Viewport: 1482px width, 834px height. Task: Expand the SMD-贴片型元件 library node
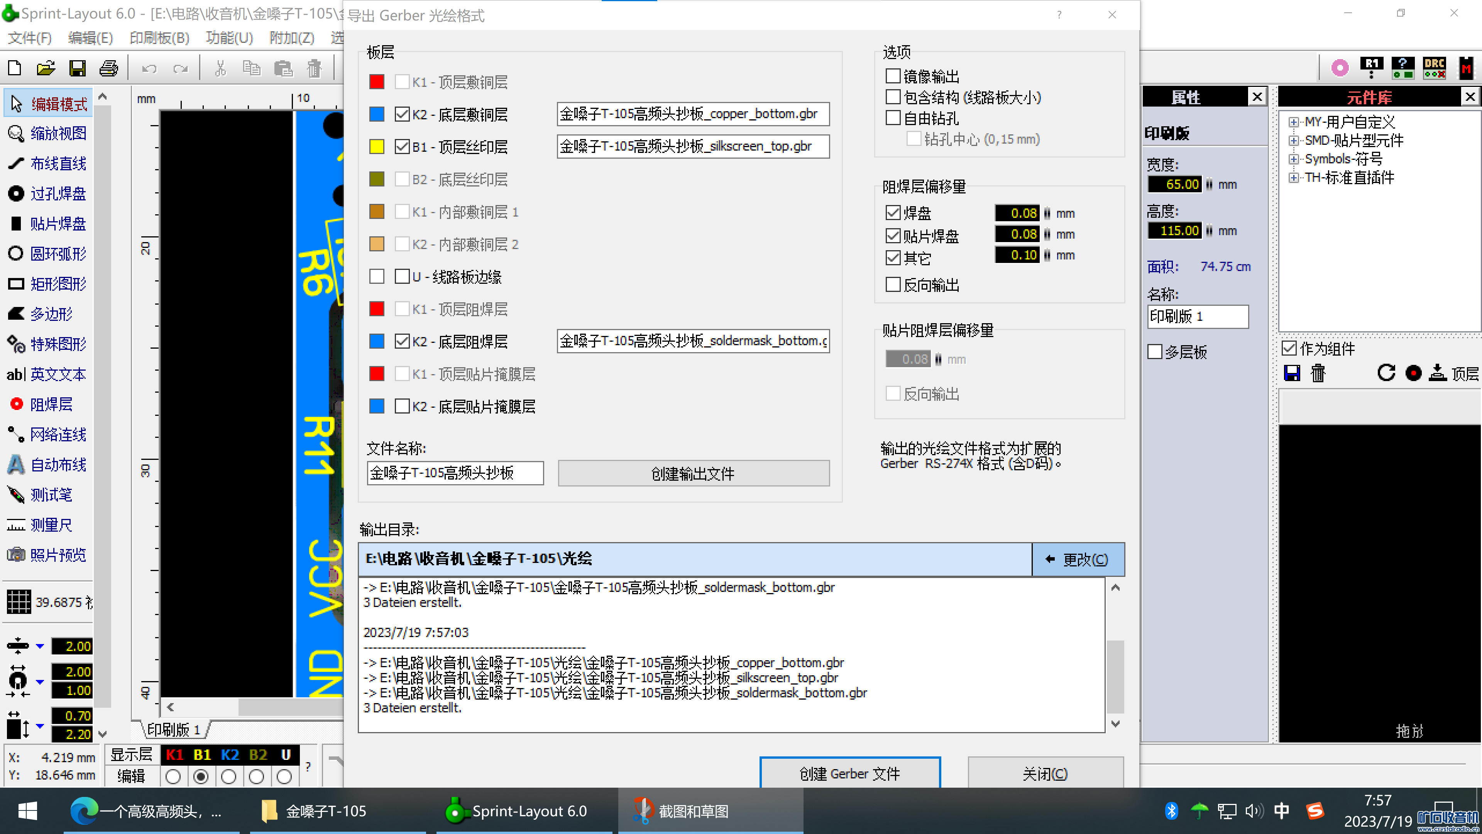pos(1293,141)
